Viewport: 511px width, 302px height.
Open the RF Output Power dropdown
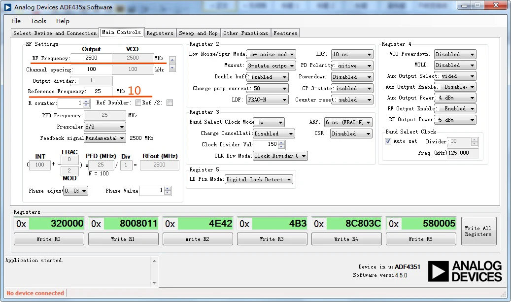(x=455, y=120)
